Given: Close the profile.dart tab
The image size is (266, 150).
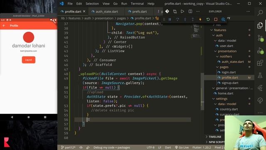Looking at the screenshot, I should pyautogui.click(x=84, y=11).
